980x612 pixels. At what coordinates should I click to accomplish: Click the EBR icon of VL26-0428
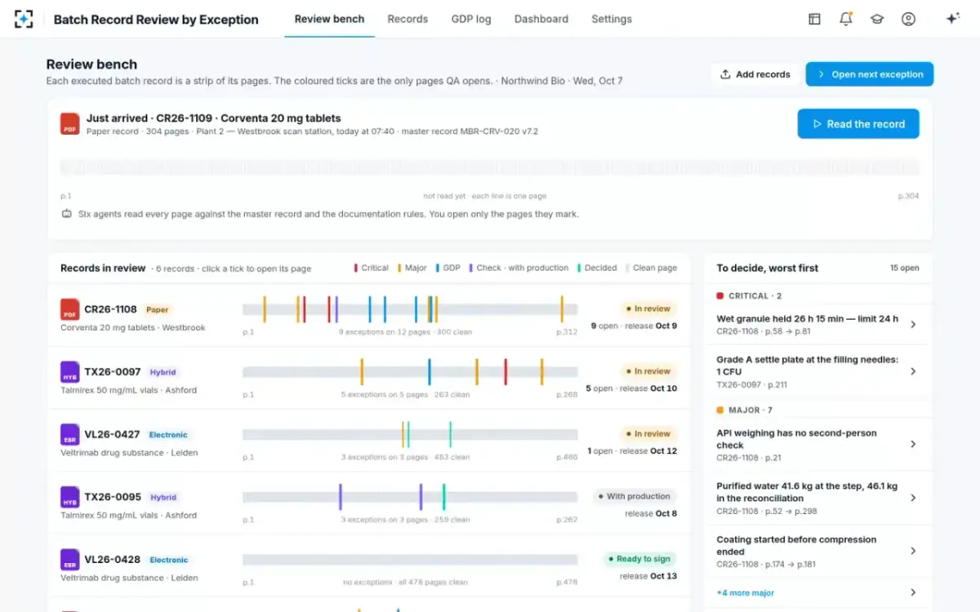(70, 559)
